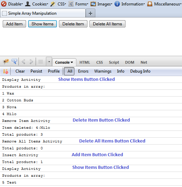Click the '3 Nova' log line

tap(91, 107)
